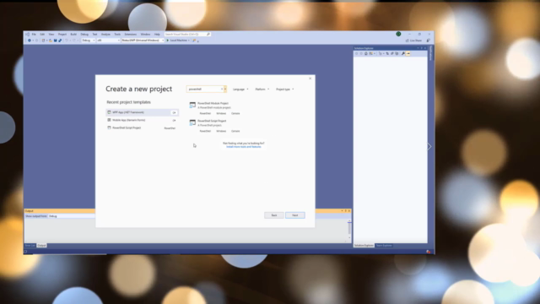Click the Send Feedback icon
The height and width of the screenshot is (304, 540).
(428, 41)
